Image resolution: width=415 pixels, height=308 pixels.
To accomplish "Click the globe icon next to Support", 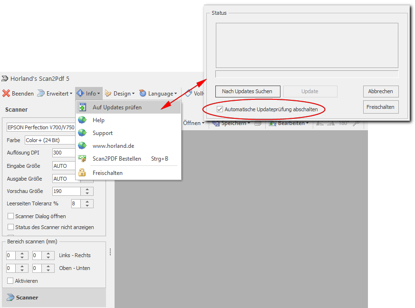I will [82, 133].
